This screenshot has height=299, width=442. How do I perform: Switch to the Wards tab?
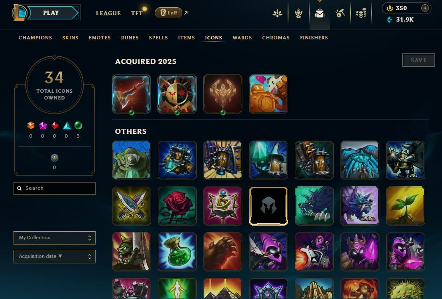pyautogui.click(x=242, y=38)
